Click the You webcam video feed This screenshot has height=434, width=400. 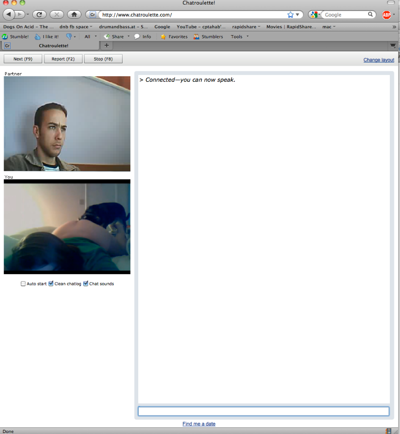click(x=67, y=226)
